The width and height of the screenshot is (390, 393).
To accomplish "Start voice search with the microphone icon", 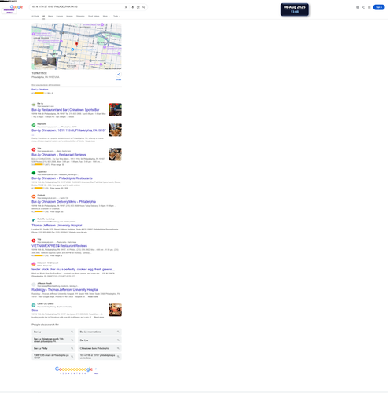I will (133, 7).
